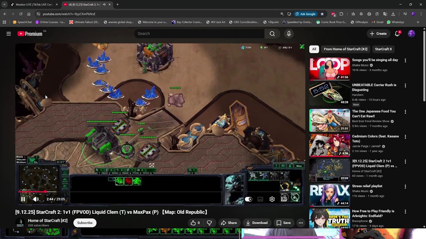
Task: Open options for Cadmium Colors video
Action: click(x=405, y=137)
